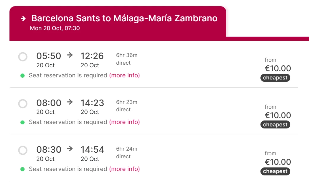
Task: Click the arrow between 08:00 and 14:23
Action: pos(70,102)
